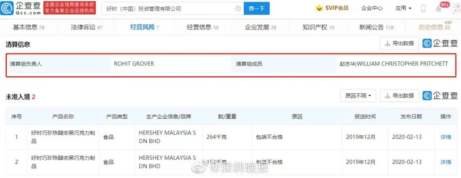The image size is (461, 178).
Task: Open 详情 link for row 2
Action: pyautogui.click(x=445, y=162)
